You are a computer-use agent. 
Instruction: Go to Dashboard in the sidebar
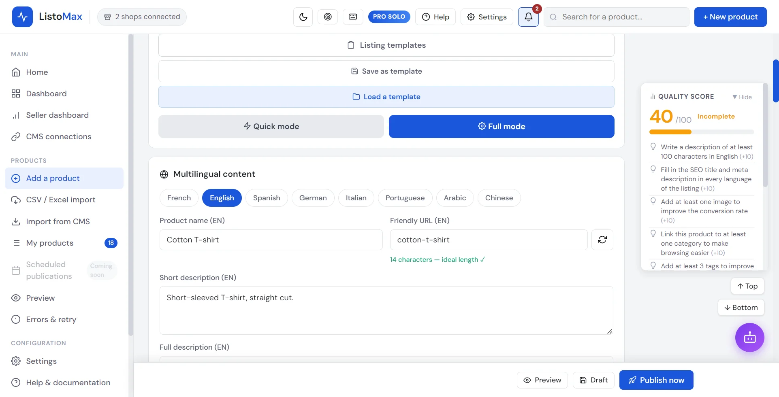[x=64, y=93]
